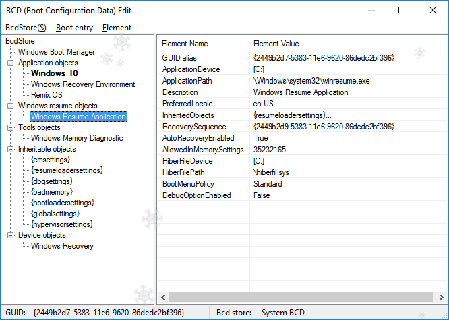Click System BCD in status bar
The width and height of the screenshot is (449, 320).
[x=283, y=313]
